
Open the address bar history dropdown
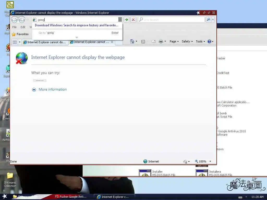pyautogui.click(x=120, y=20)
